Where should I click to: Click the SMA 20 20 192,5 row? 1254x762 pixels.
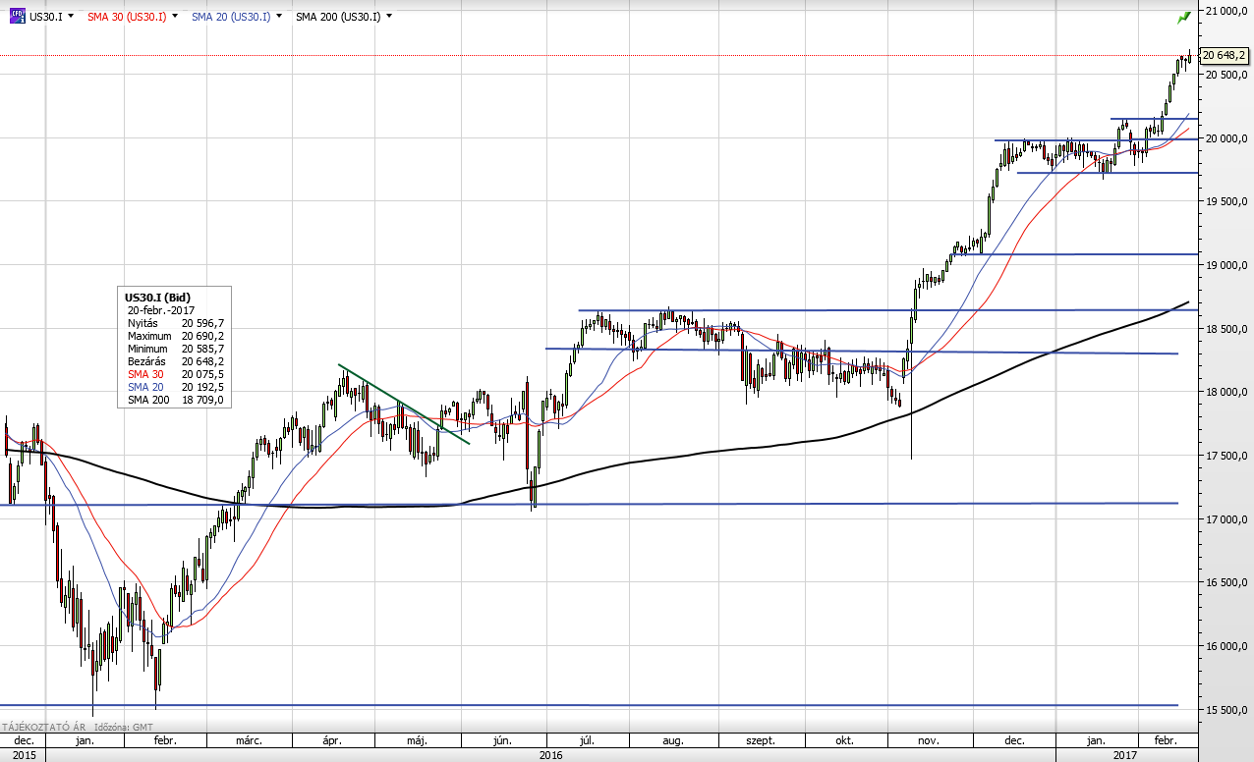pos(175,387)
